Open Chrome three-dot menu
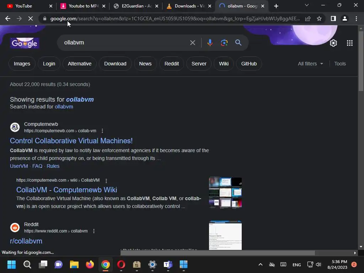 [356, 18]
